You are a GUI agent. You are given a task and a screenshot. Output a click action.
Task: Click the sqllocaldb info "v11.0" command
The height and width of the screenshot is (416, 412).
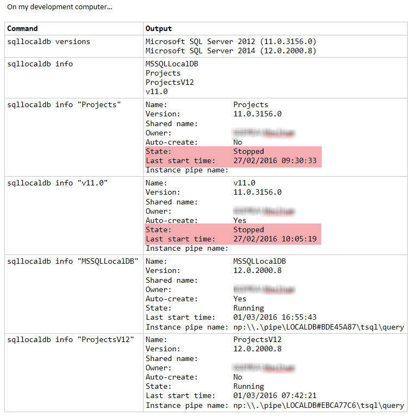pos(57,183)
